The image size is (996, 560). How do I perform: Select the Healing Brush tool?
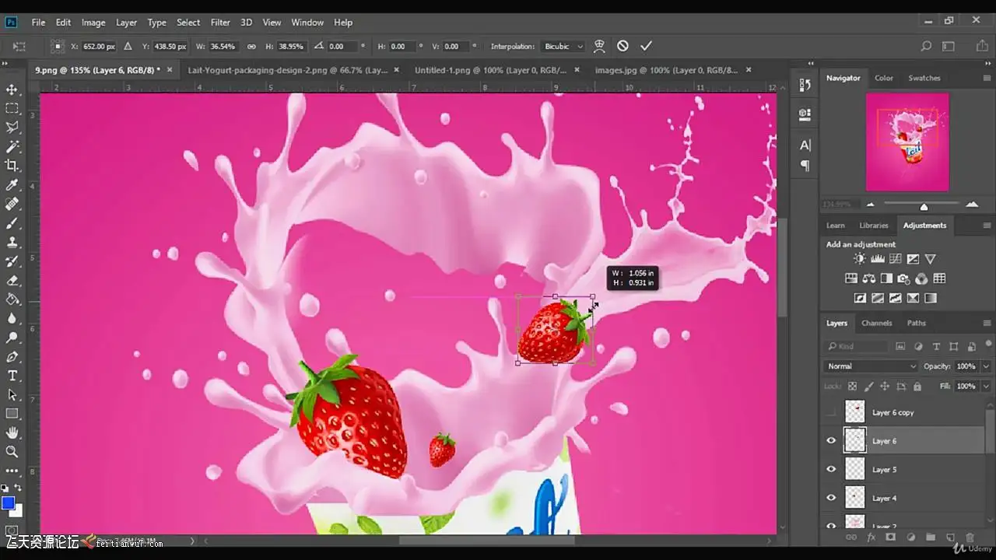[12, 204]
